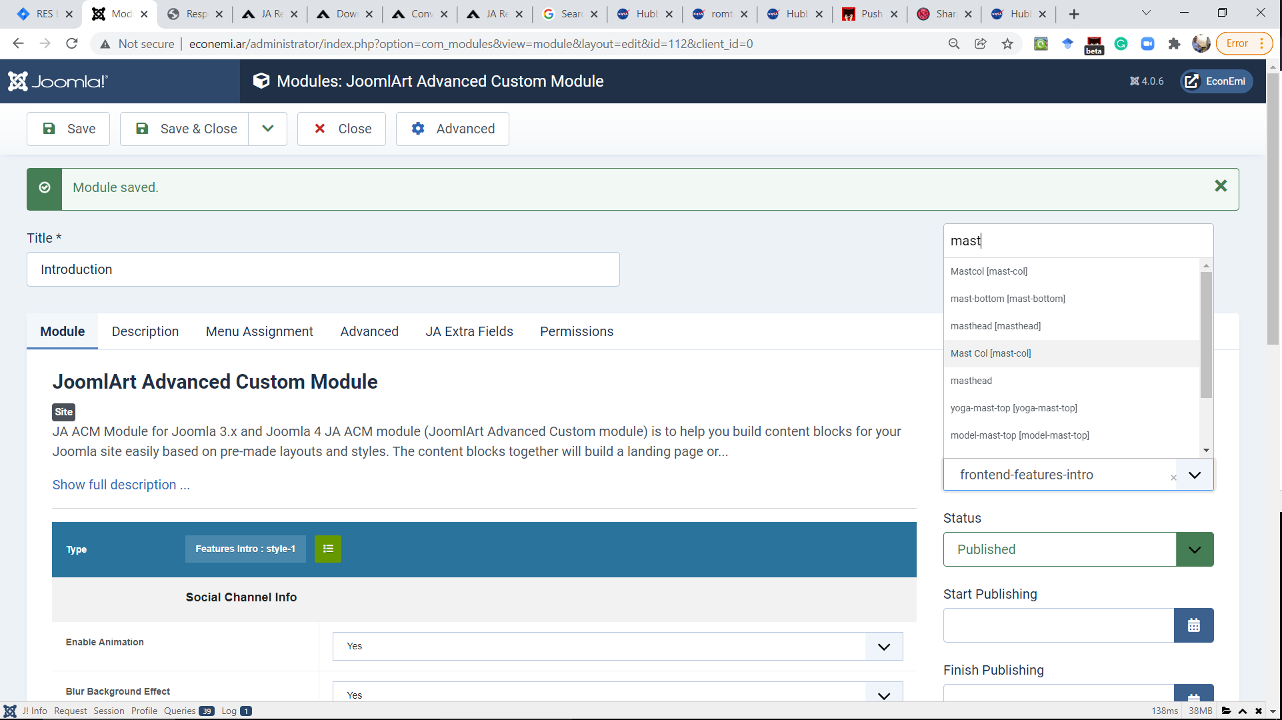Clear the frontend-features-intro position selection

click(x=1173, y=477)
